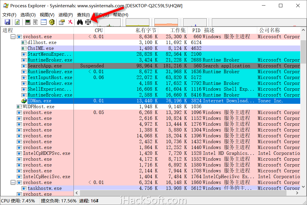
Task: Click the vertical scrollbar down arrow
Action: [303, 187]
